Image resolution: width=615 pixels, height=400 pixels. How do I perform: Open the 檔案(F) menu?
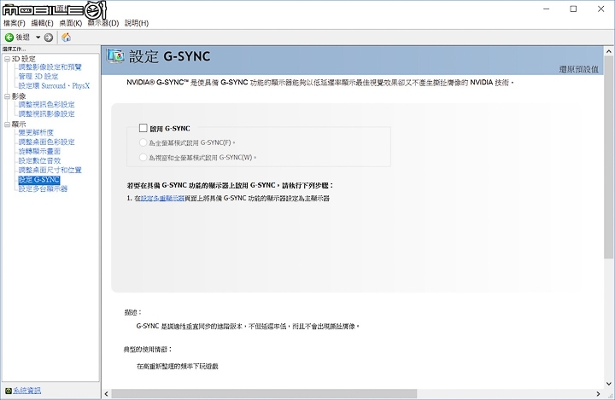pyautogui.click(x=15, y=23)
